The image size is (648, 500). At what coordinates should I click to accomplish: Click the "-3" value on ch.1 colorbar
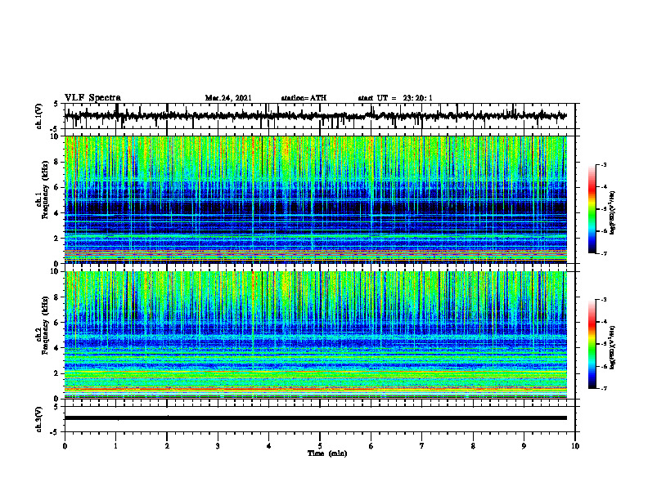[x=604, y=164]
